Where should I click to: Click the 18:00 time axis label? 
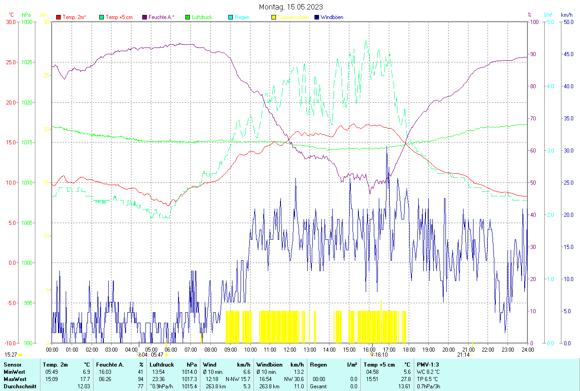[409, 349]
